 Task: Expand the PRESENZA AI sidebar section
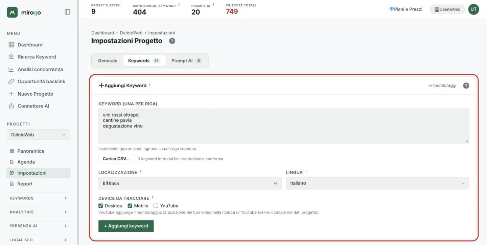(38, 226)
